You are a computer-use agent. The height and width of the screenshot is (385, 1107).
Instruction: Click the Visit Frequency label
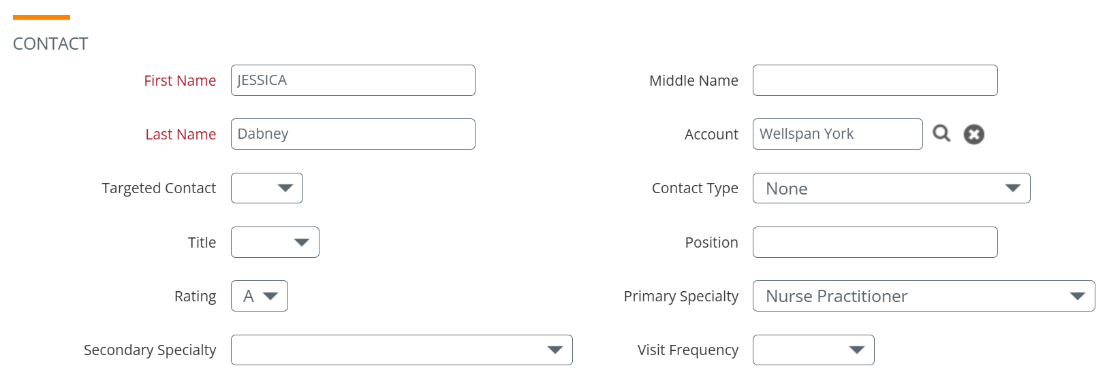[x=687, y=350]
